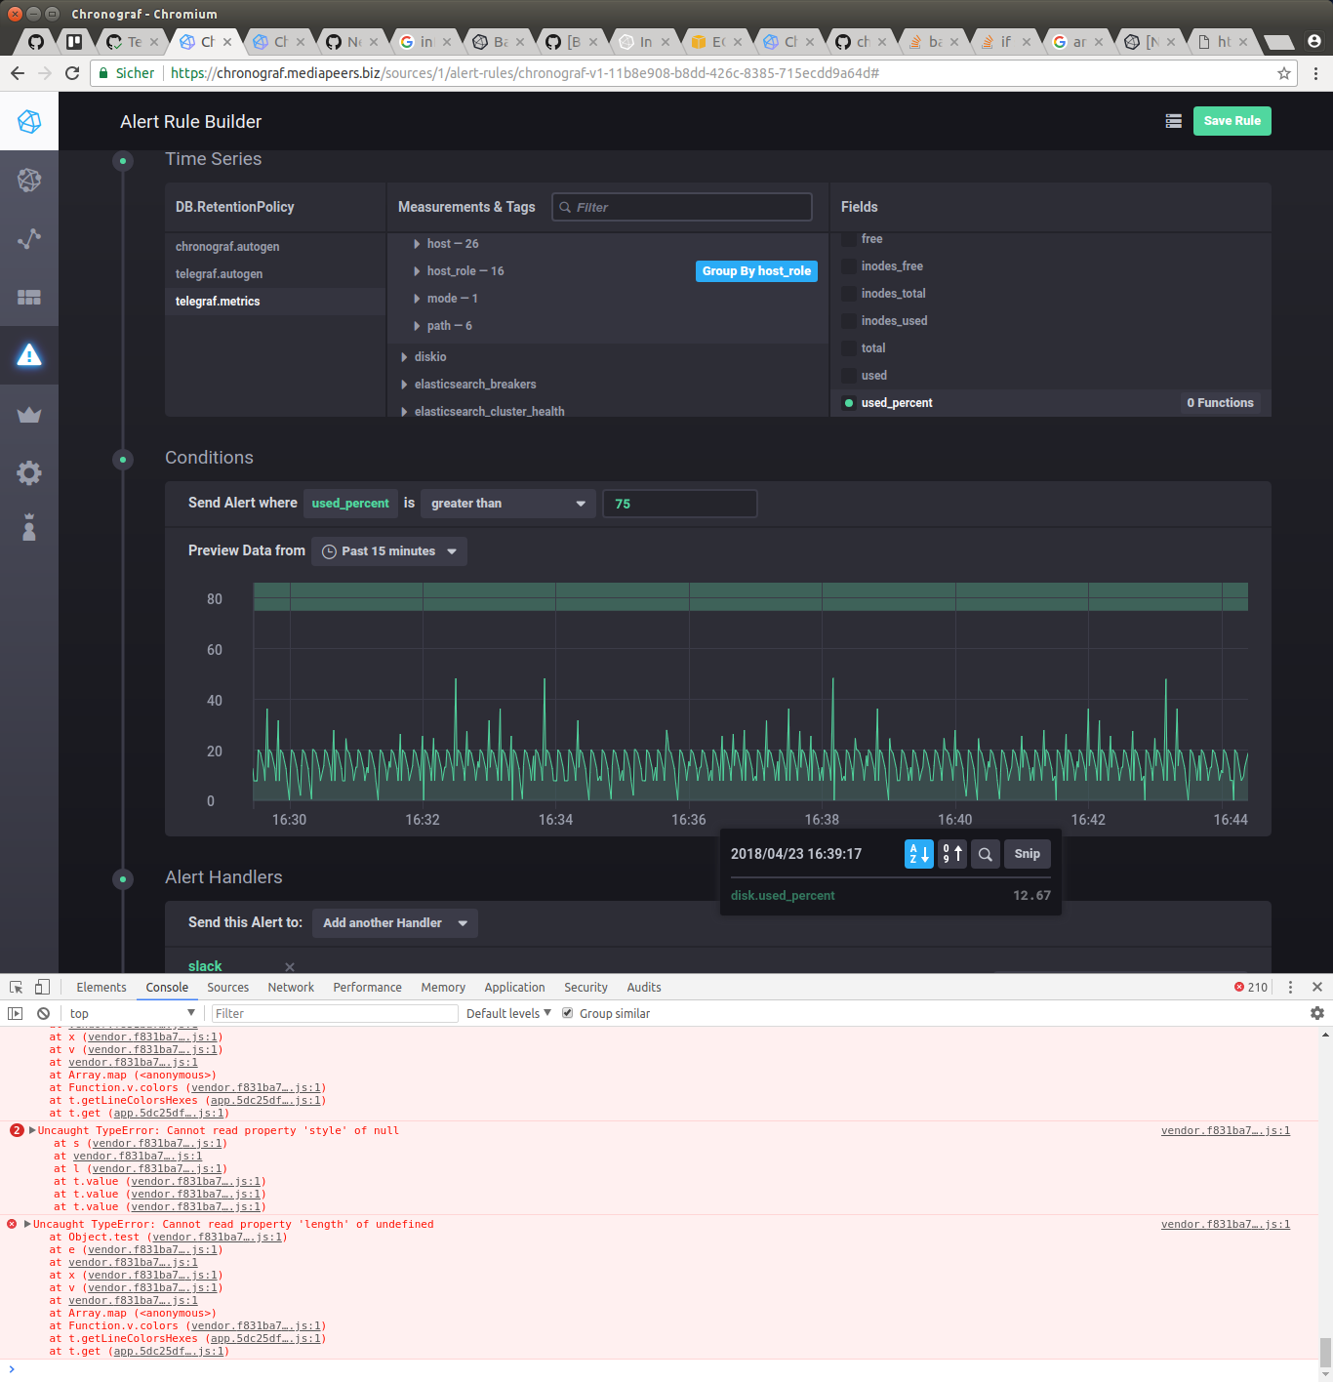Image resolution: width=1333 pixels, height=1382 pixels.
Task: Check the inodes_free field checkbox
Action: 847,265
